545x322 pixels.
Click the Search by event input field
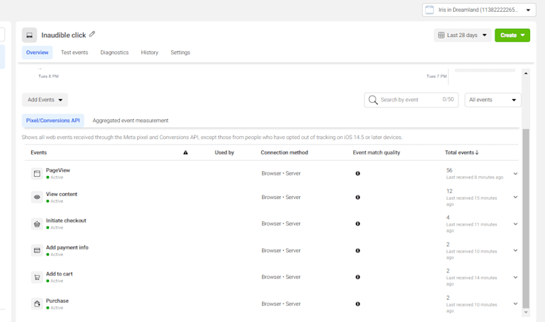pyautogui.click(x=411, y=100)
